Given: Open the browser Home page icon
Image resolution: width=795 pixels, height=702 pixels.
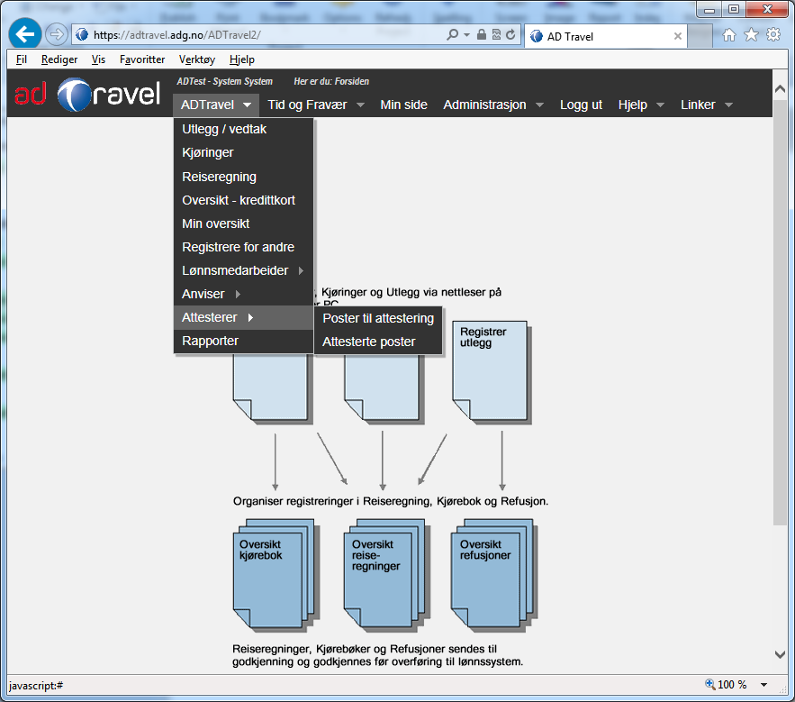Looking at the screenshot, I should click(x=729, y=35).
